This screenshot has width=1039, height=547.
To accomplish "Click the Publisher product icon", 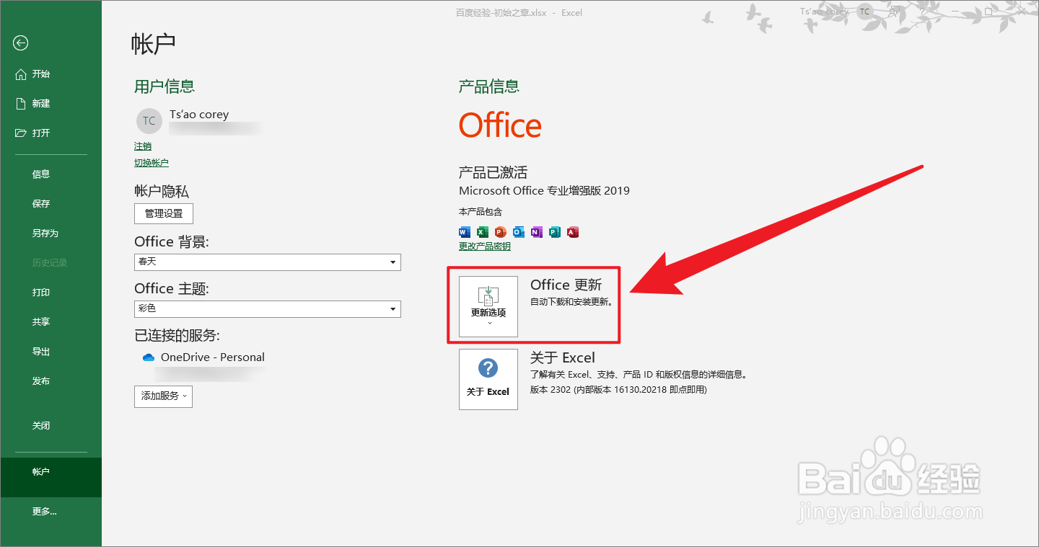I will click(555, 232).
